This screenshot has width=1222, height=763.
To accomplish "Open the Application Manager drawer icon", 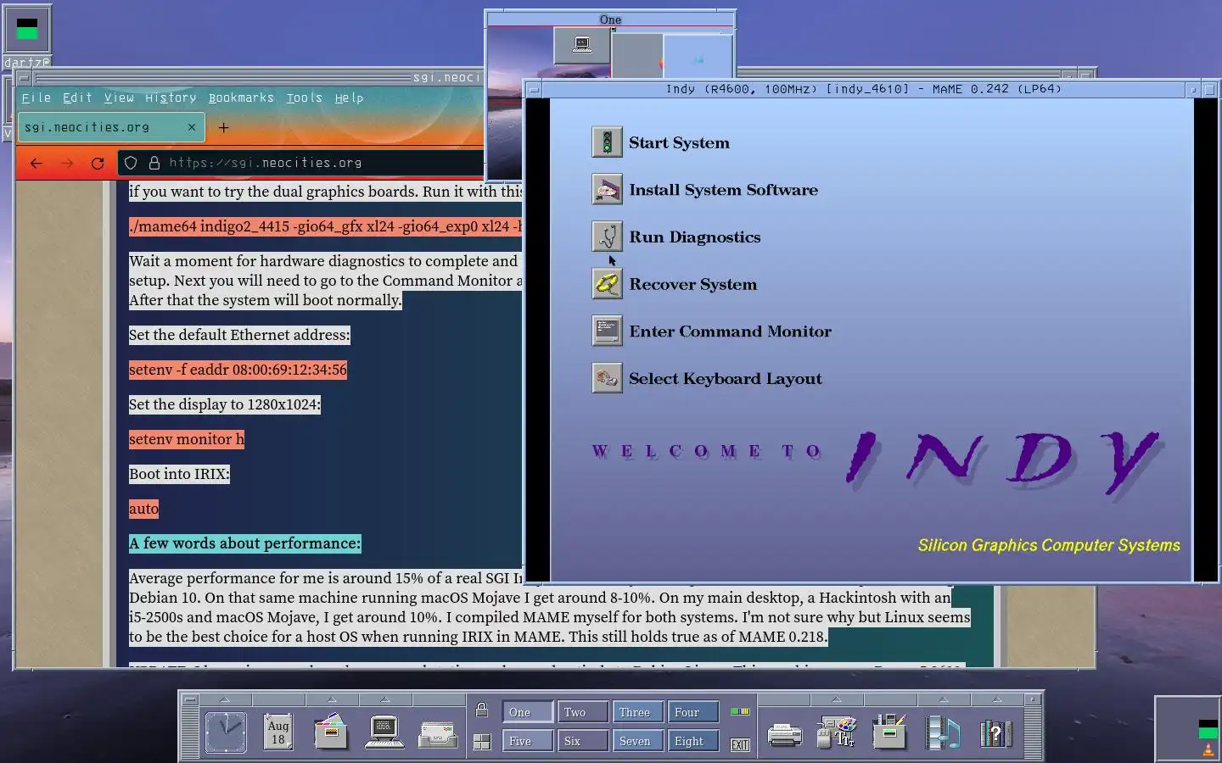I will (x=889, y=732).
